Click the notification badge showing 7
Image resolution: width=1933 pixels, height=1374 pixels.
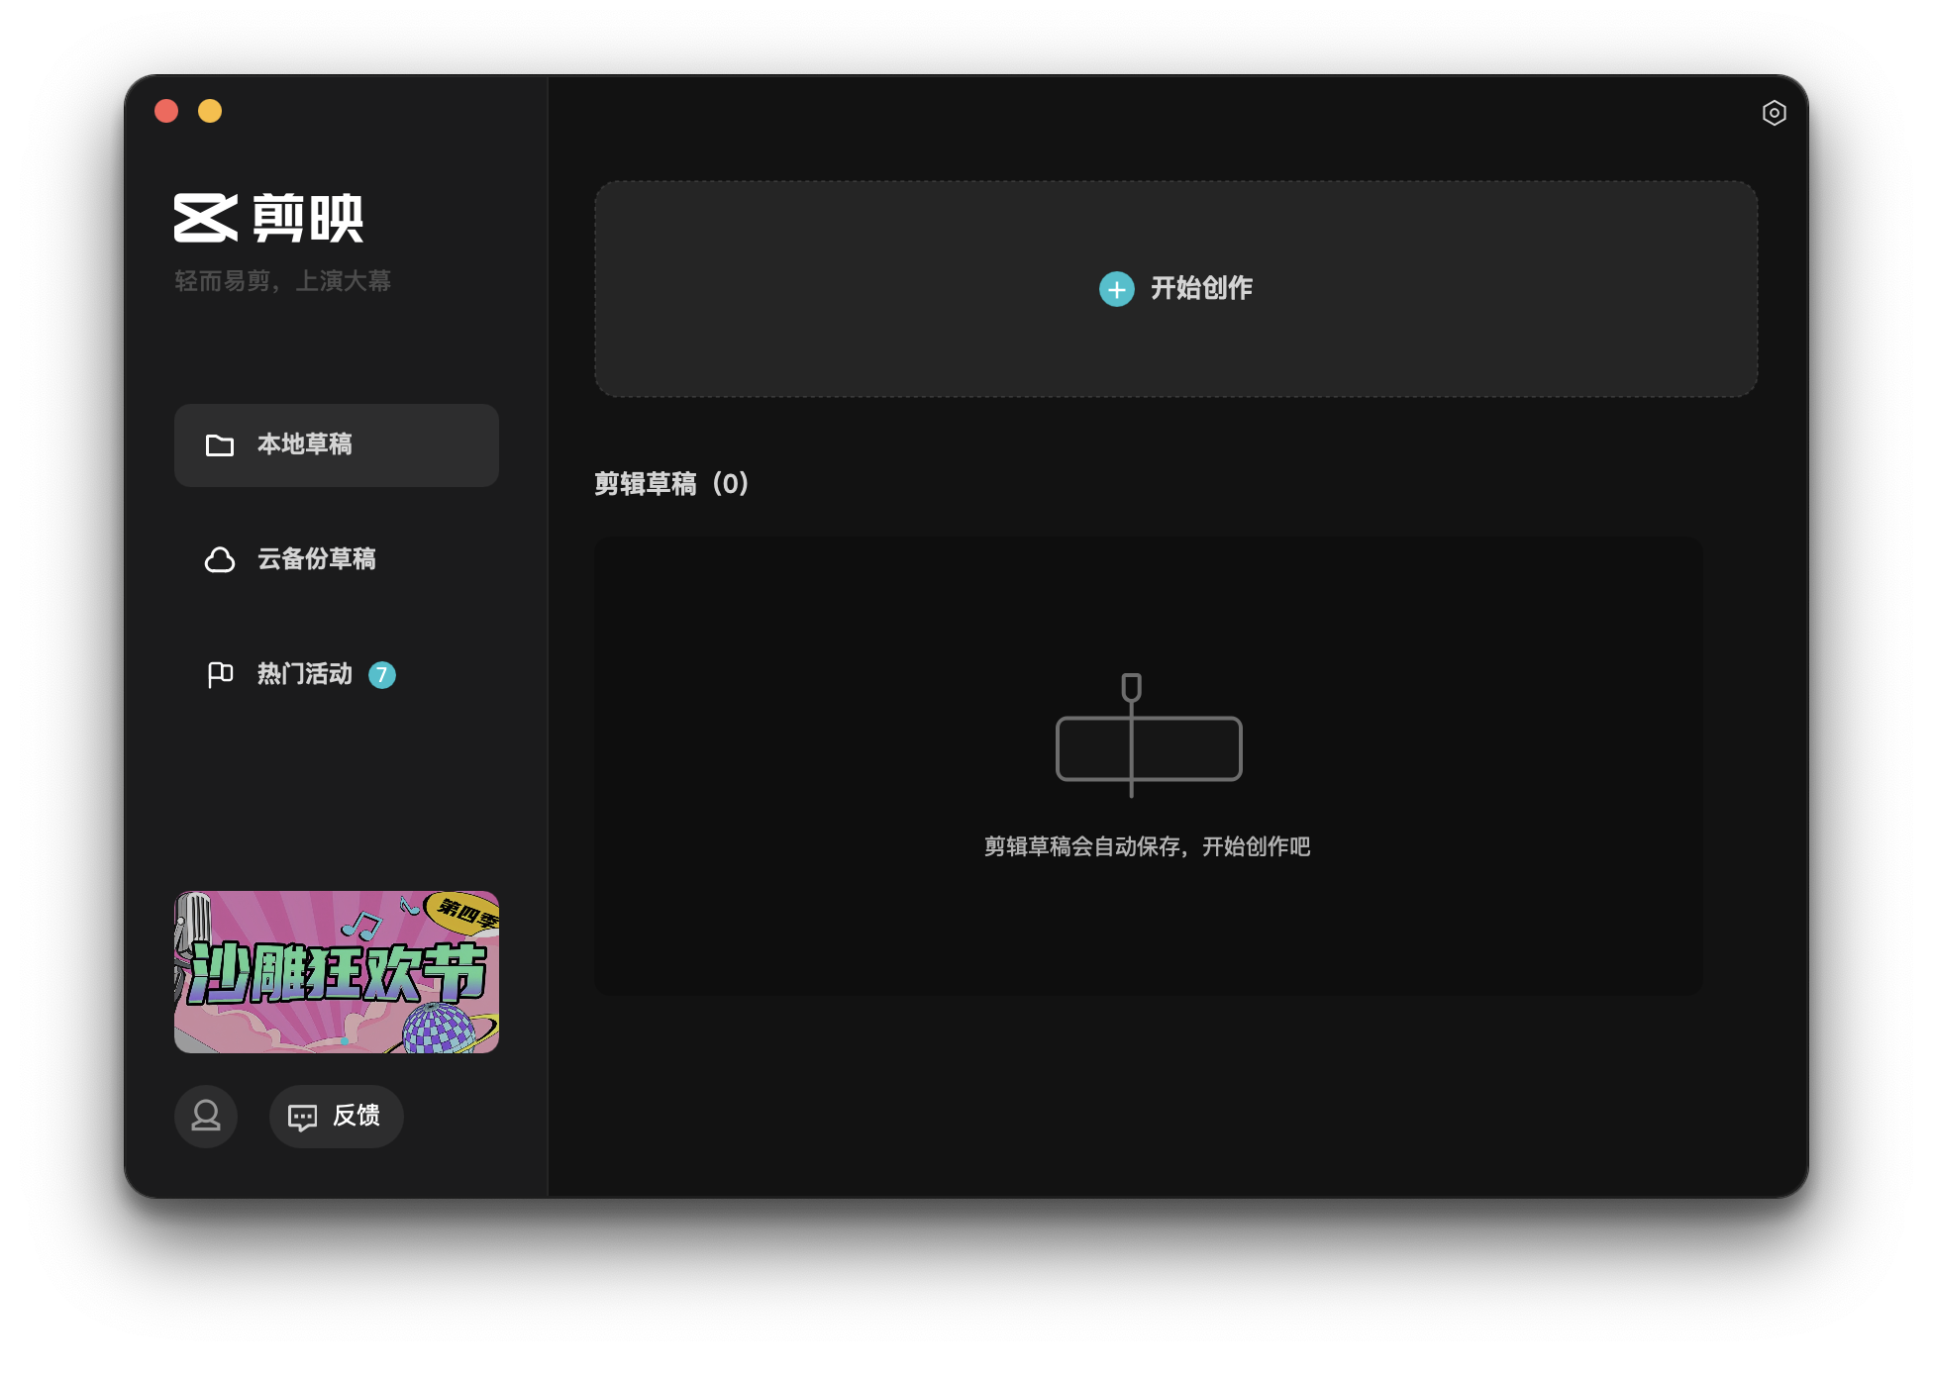point(382,675)
